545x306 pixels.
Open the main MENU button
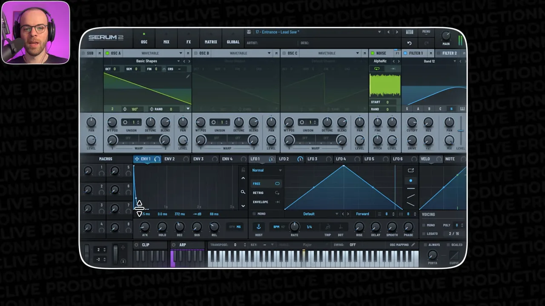coord(426,32)
